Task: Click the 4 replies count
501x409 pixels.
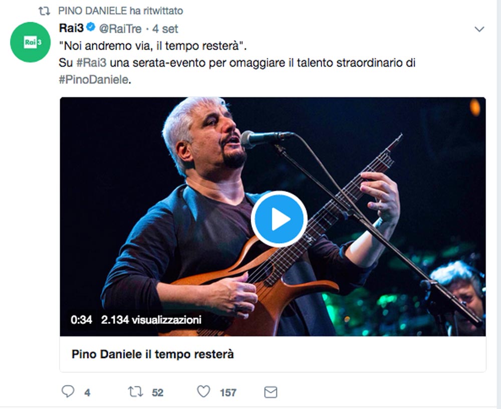Action: (87, 392)
